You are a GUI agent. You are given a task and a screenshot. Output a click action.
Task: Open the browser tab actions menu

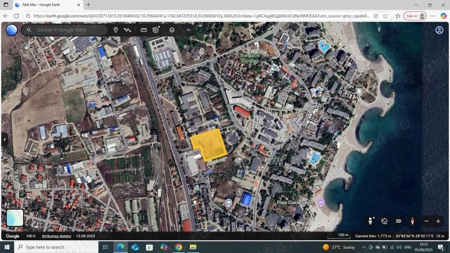[x=5, y=5]
